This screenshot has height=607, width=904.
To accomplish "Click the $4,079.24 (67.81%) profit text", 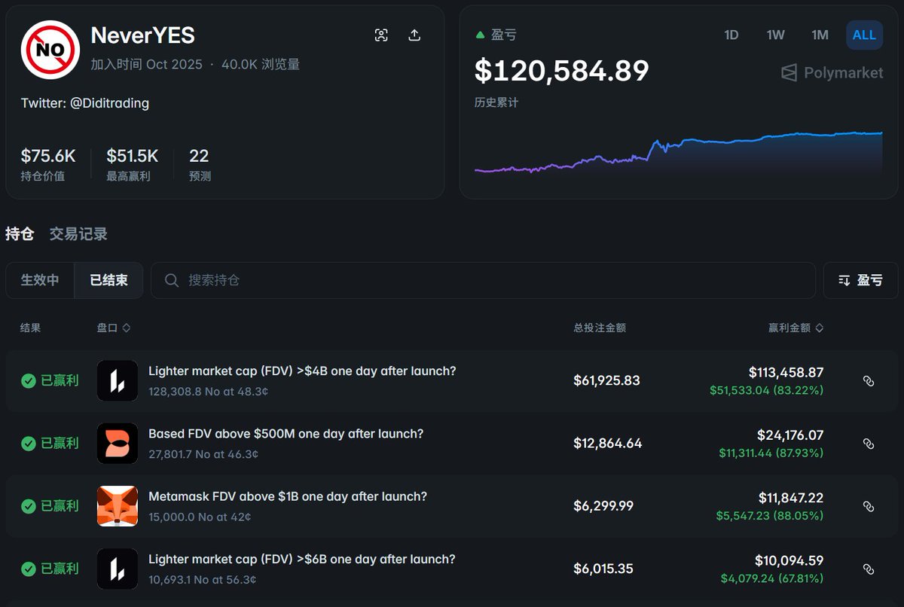I will [x=771, y=578].
